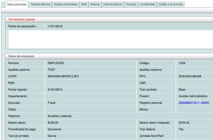Image resolution: width=213 pixels, height=140 pixels.
Task: Click the RFC value SIHC400128UA8
Action: [190, 76]
